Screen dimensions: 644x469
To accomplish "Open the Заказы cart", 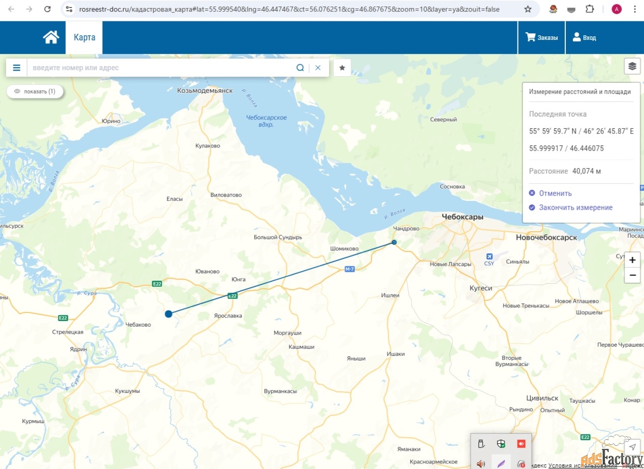I will click(x=542, y=37).
